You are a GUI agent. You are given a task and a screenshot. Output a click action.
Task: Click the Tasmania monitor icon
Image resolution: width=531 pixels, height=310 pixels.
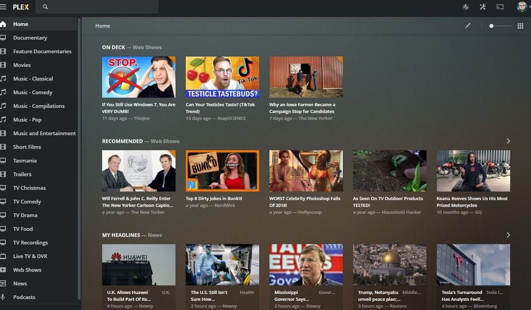[x=3, y=161]
